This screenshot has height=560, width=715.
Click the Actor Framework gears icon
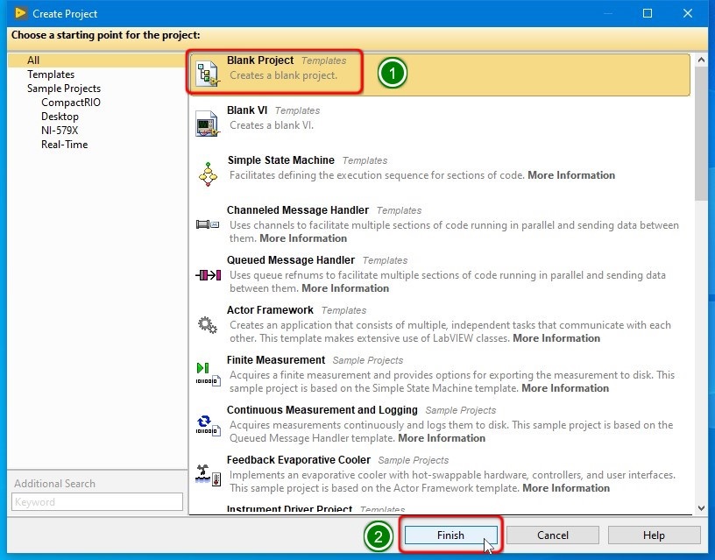coord(208,324)
